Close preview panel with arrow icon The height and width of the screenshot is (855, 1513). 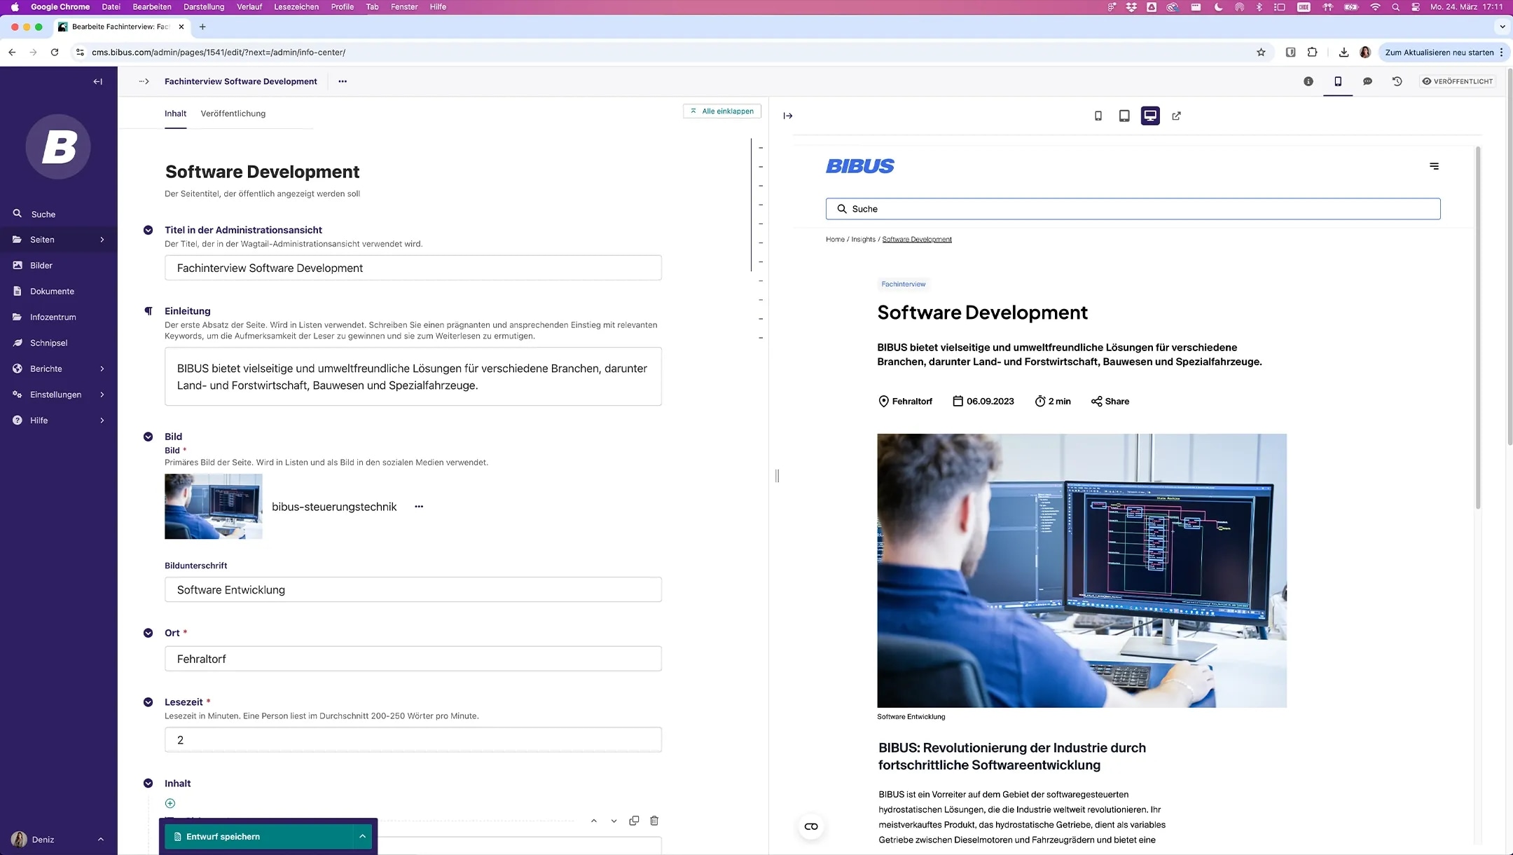(x=788, y=116)
